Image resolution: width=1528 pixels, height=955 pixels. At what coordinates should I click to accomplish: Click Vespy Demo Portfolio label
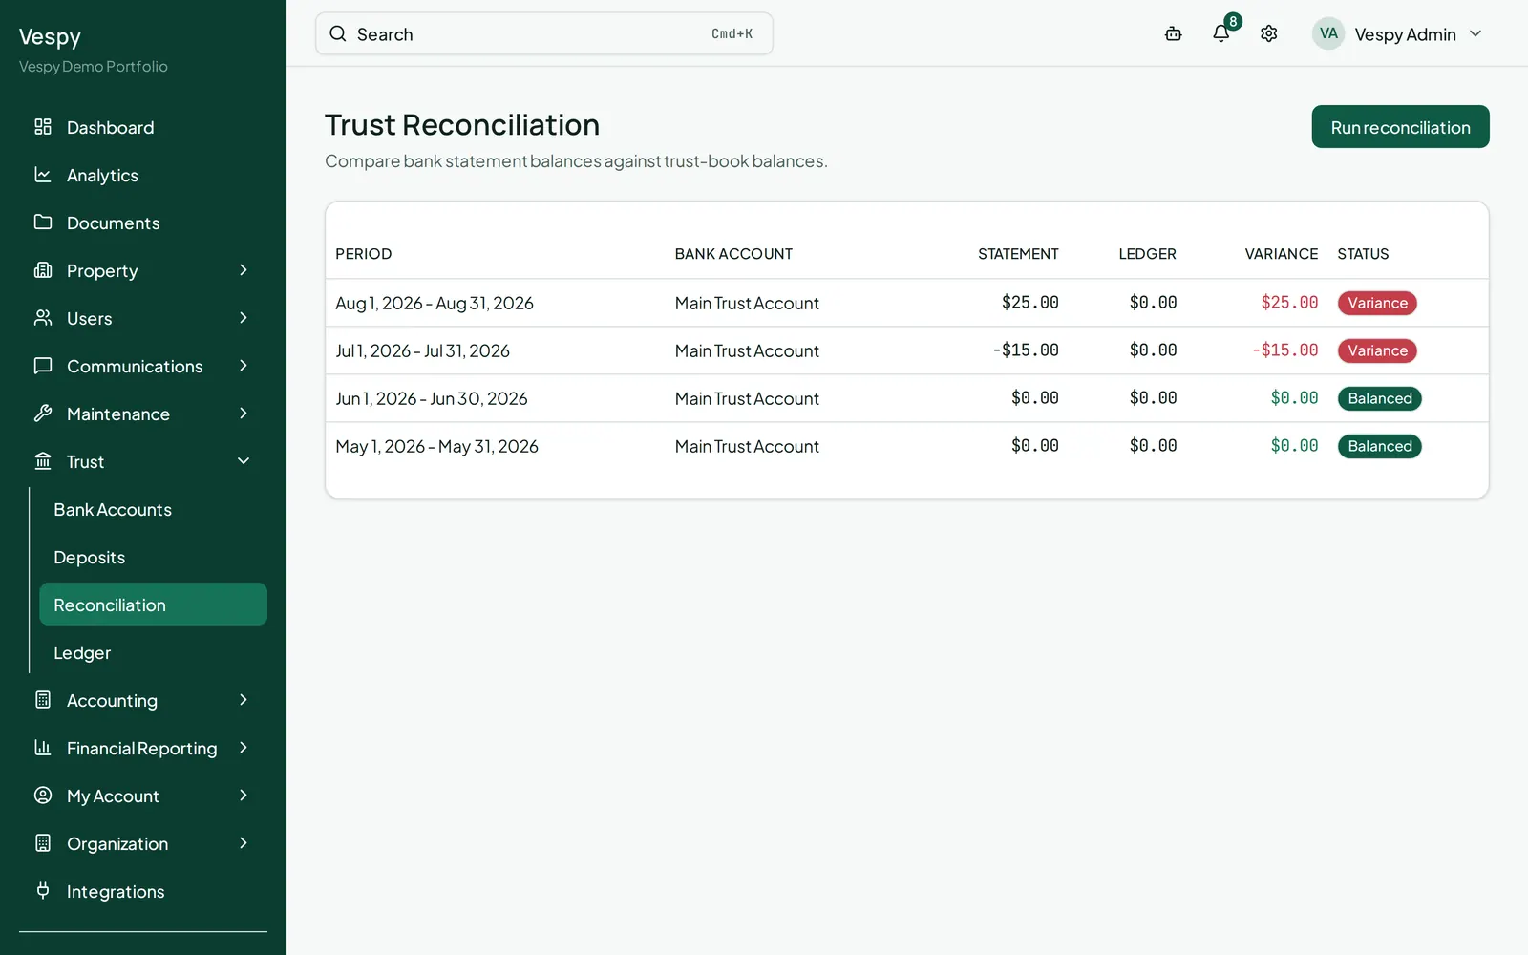pyautogui.click(x=94, y=67)
